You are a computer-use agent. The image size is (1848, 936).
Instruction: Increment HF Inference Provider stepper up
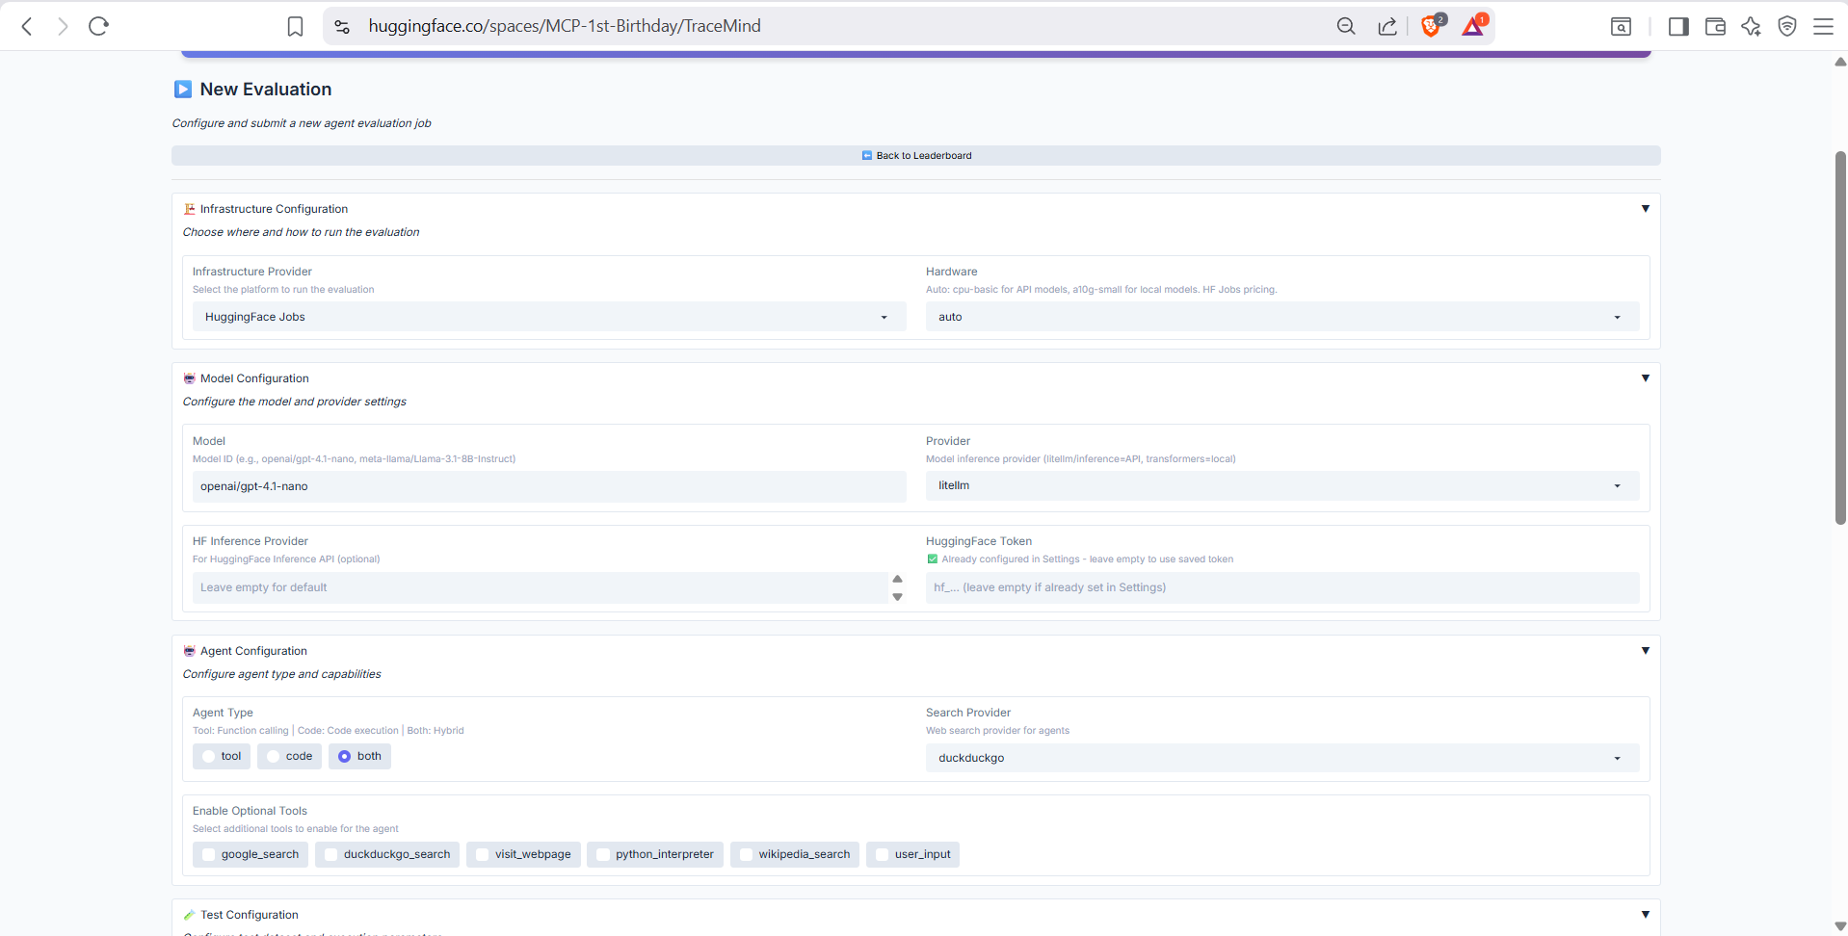(x=897, y=579)
